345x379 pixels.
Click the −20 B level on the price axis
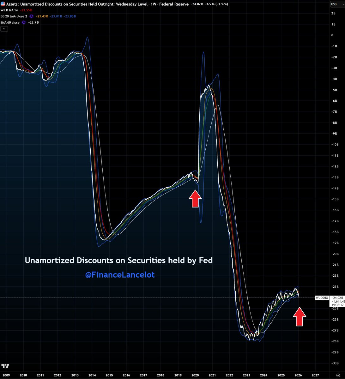[x=335, y=254]
